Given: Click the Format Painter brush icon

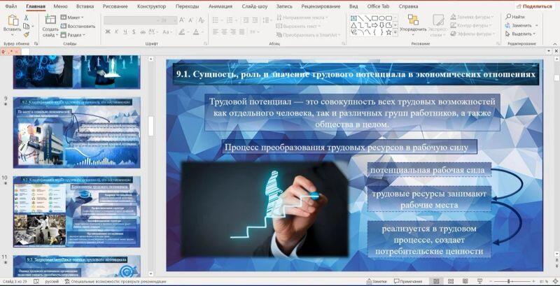Looking at the screenshot, I should point(27,34).
